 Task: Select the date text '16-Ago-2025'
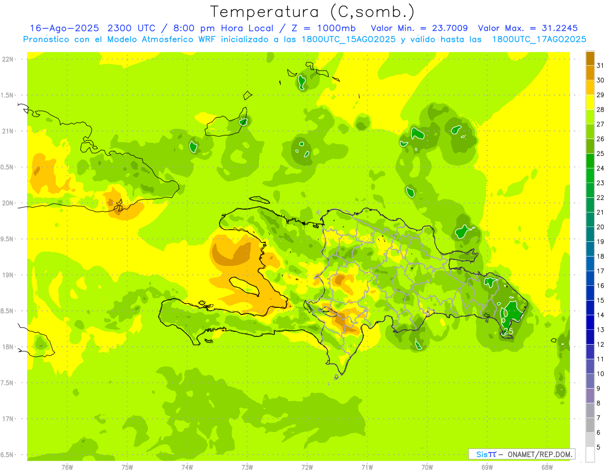(x=65, y=28)
